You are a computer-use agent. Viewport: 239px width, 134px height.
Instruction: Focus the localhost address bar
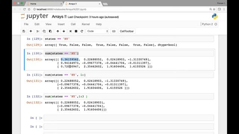120,9
